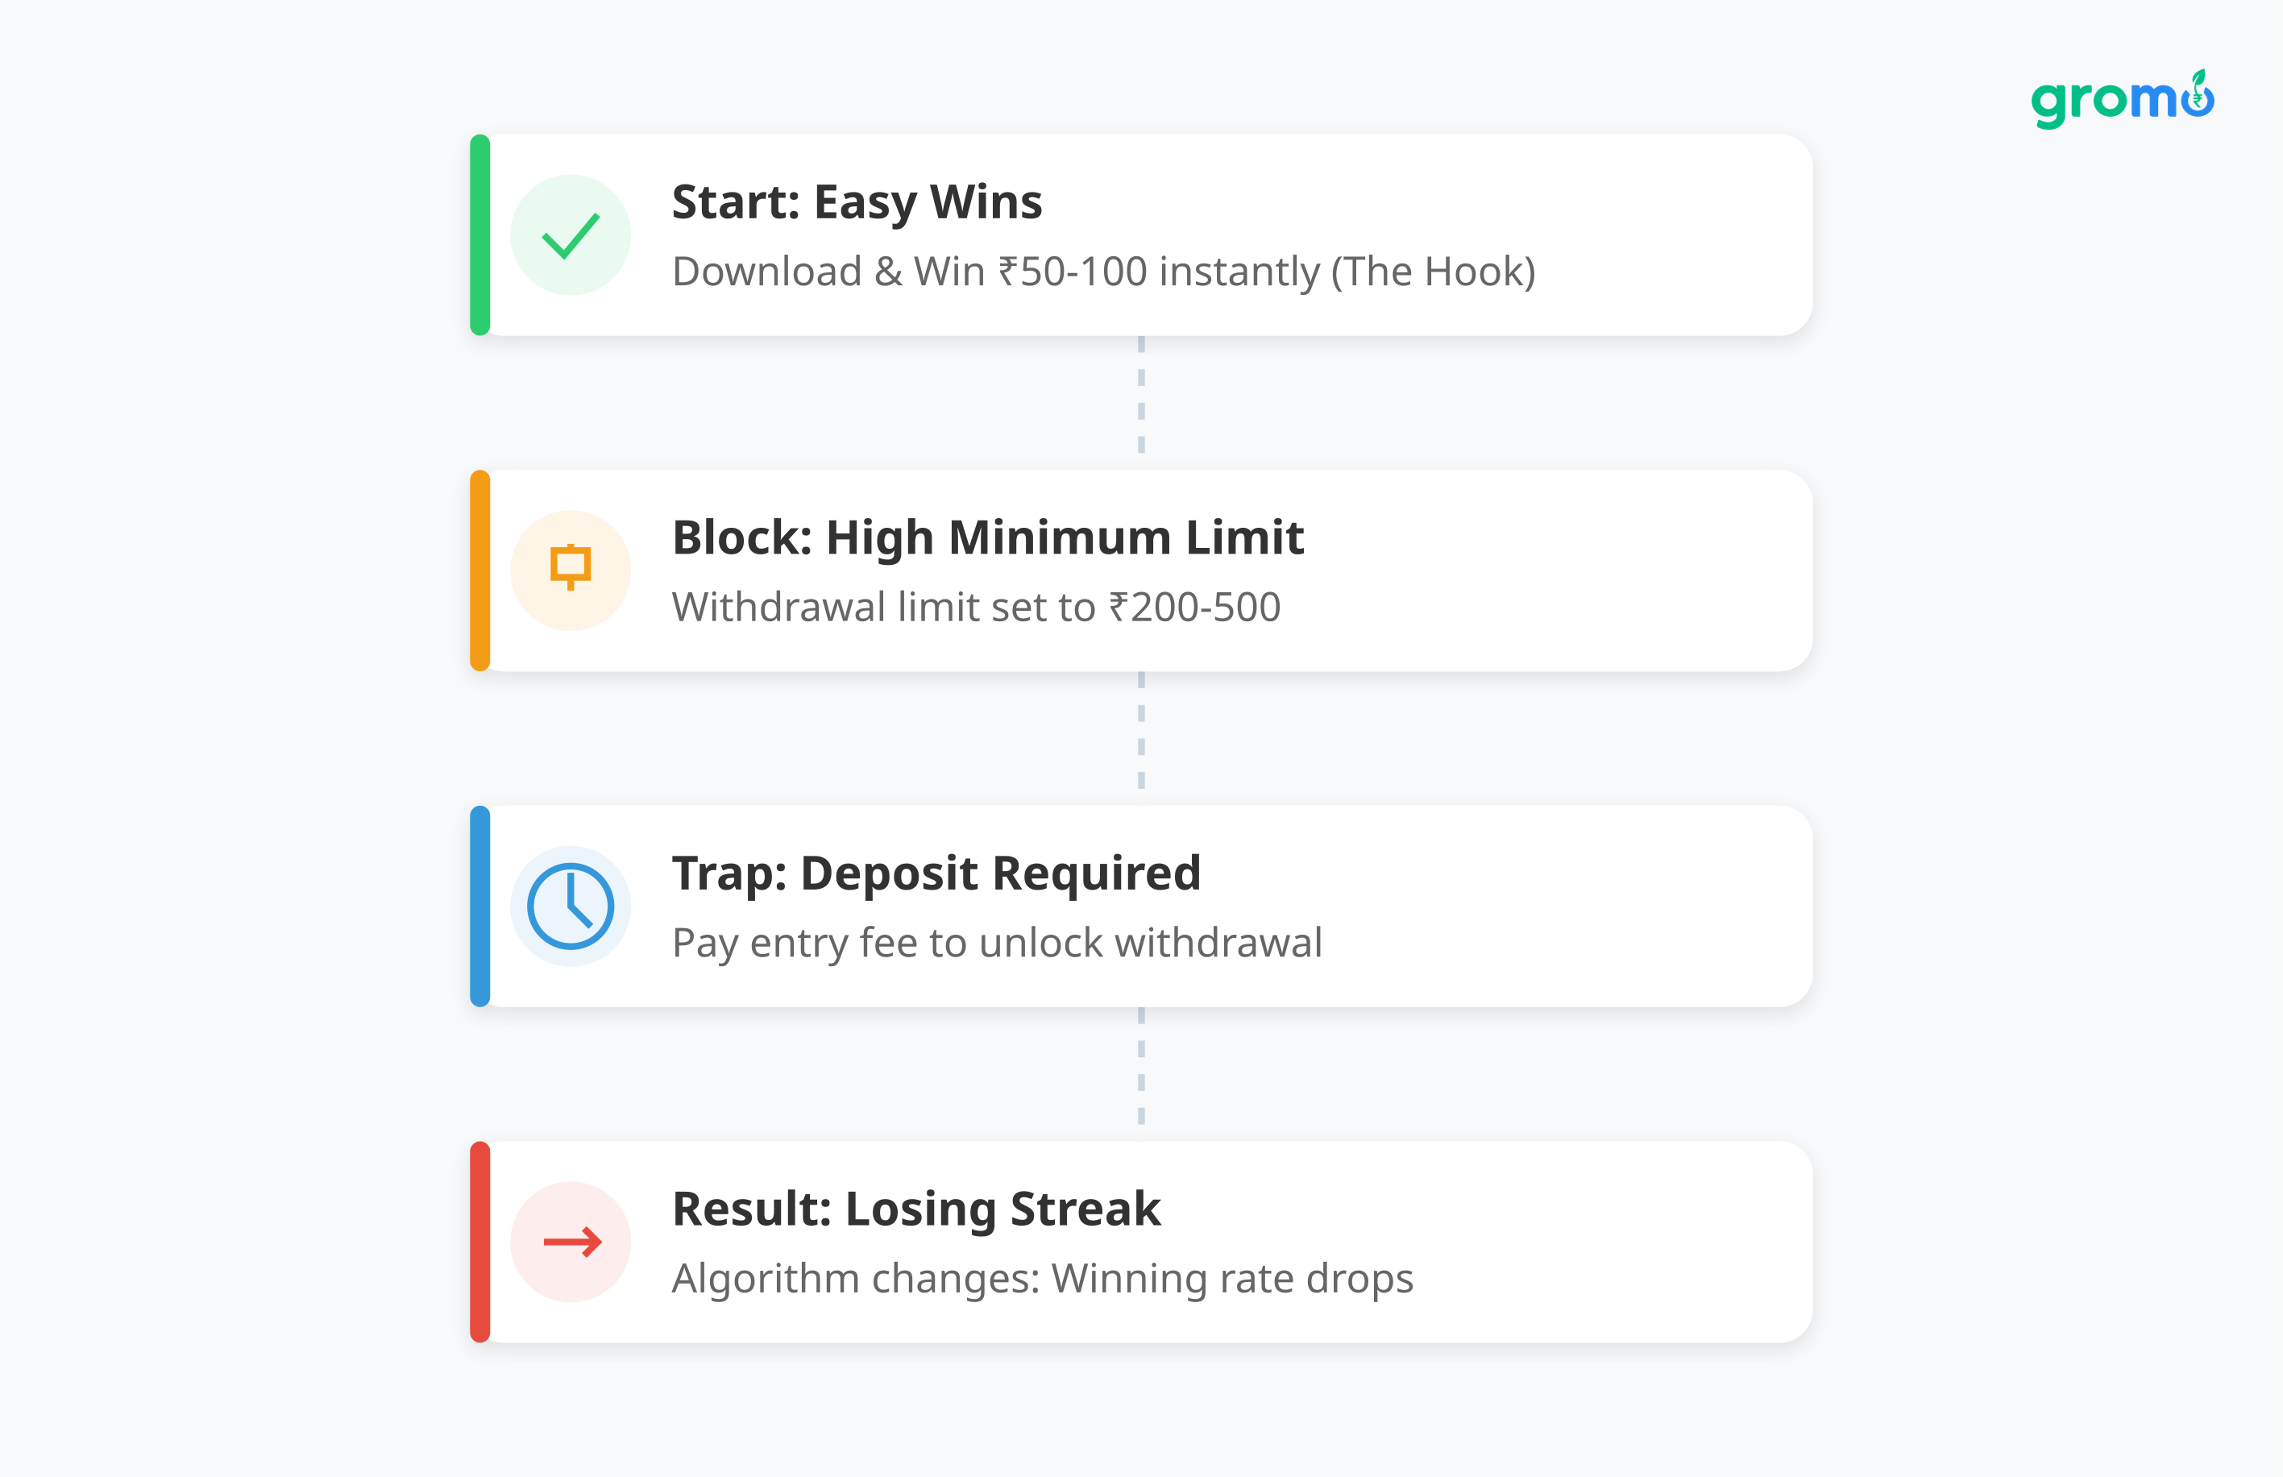Click the green checkmark icon
This screenshot has width=2283, height=1477.
click(x=571, y=235)
